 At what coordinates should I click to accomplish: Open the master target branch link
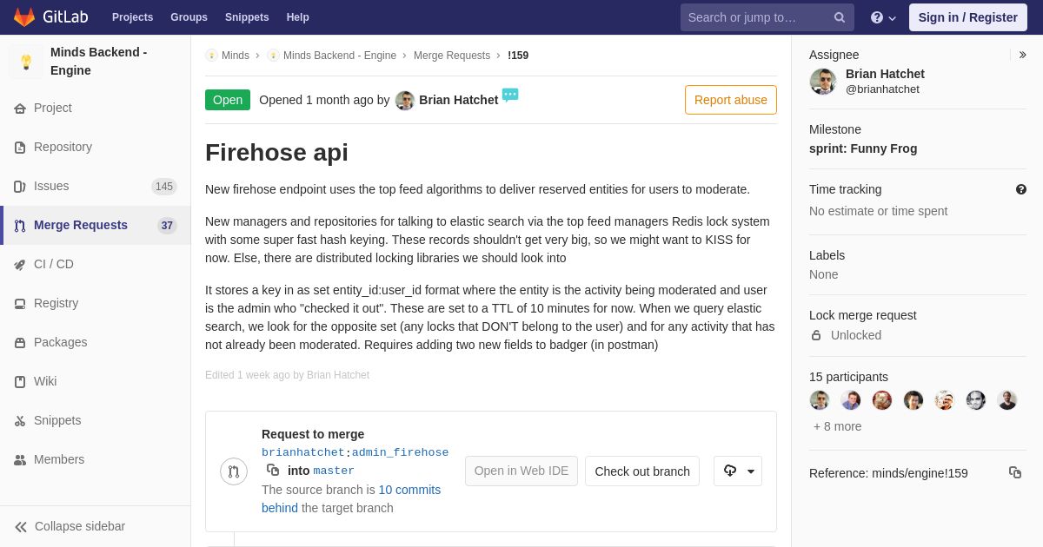click(x=334, y=471)
